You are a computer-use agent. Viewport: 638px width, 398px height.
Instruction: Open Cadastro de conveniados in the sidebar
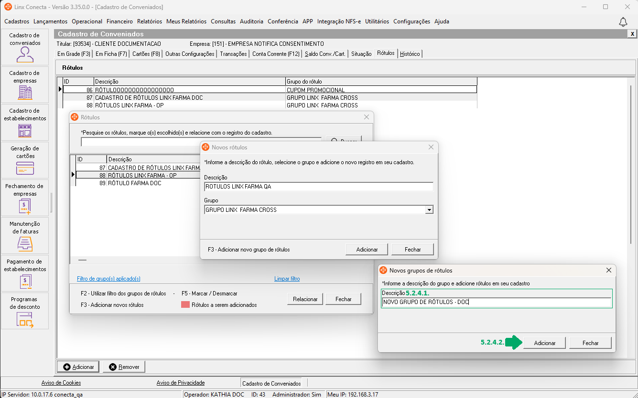pos(25,47)
